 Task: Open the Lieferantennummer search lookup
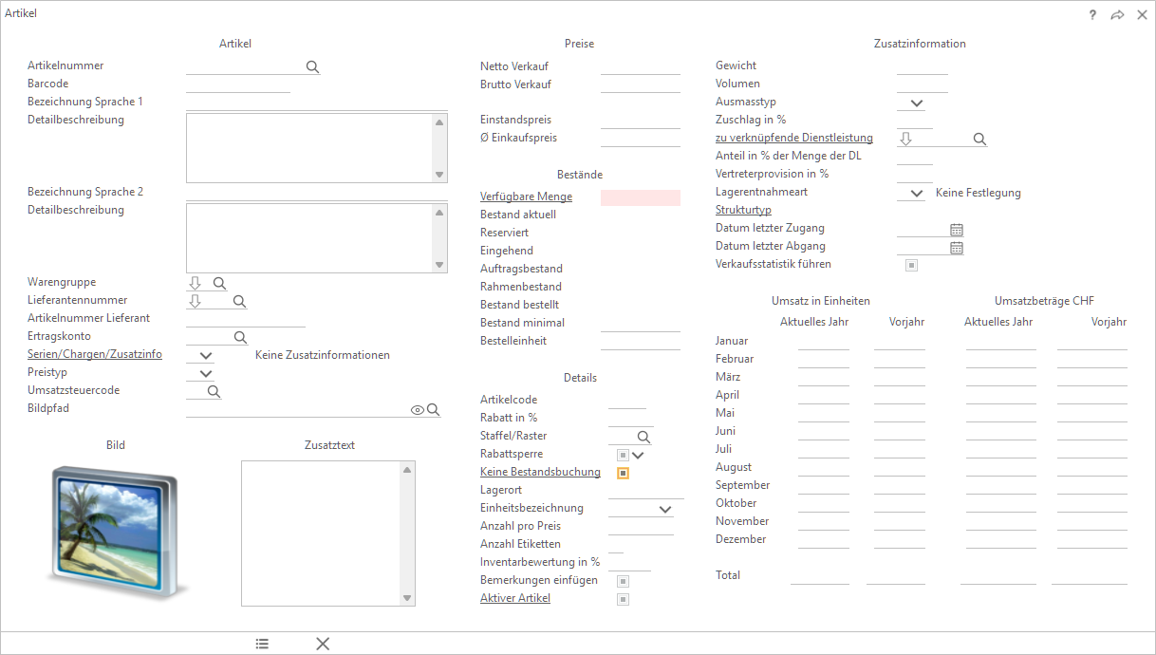[239, 301]
